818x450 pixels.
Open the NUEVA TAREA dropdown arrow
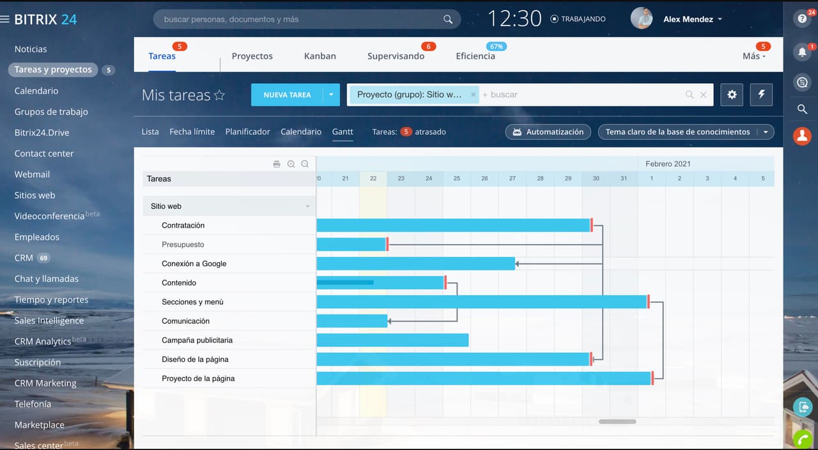click(x=331, y=95)
